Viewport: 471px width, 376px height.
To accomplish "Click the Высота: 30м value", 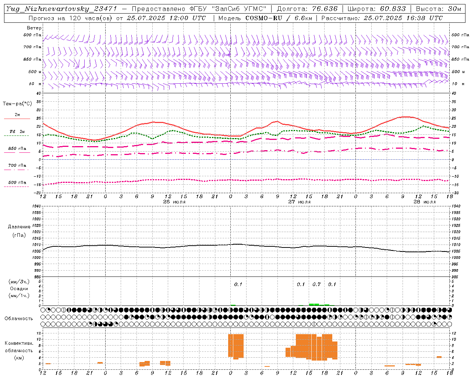I will (438, 9).
